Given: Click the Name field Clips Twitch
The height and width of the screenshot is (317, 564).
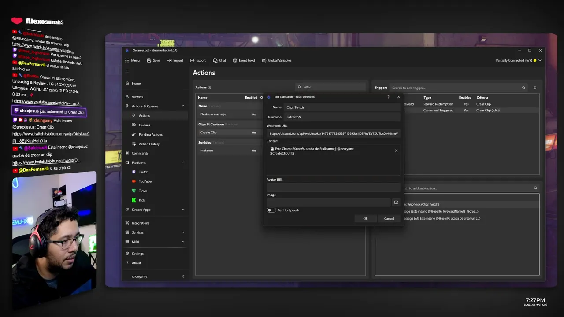Looking at the screenshot, I should [x=342, y=107].
